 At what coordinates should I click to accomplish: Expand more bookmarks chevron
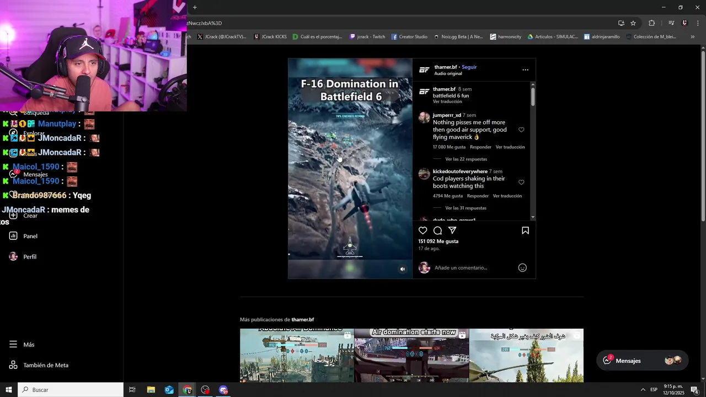pyautogui.click(x=692, y=37)
